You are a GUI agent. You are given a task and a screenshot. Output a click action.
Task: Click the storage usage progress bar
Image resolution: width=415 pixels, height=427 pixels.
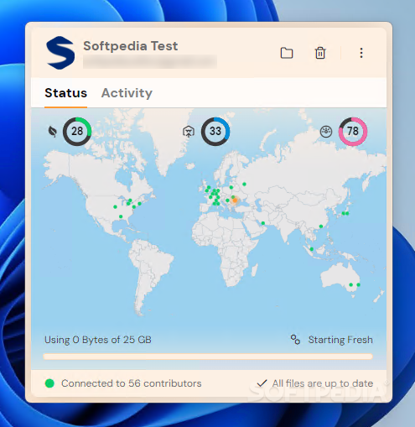click(208, 357)
